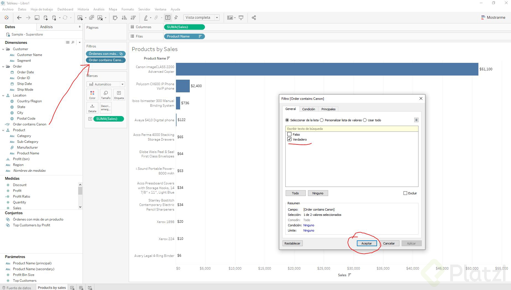Open the Dimensiones pane dropdown arrow
511x290 pixels.
(80, 42)
